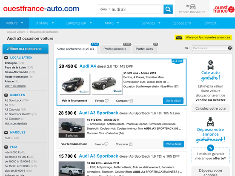Click Voir le détail for Audi A4

[x=173, y=101]
